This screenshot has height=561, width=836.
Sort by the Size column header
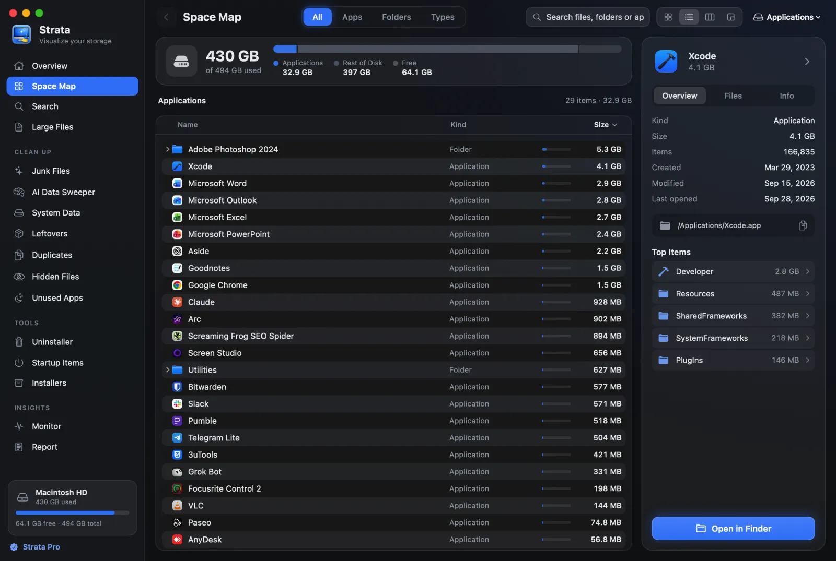tap(606, 125)
